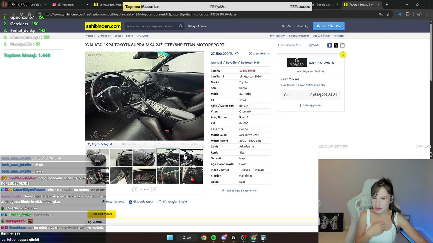Click the Beyoğlu district link
Viewport: 433px width, 243px height.
[x=231, y=63]
